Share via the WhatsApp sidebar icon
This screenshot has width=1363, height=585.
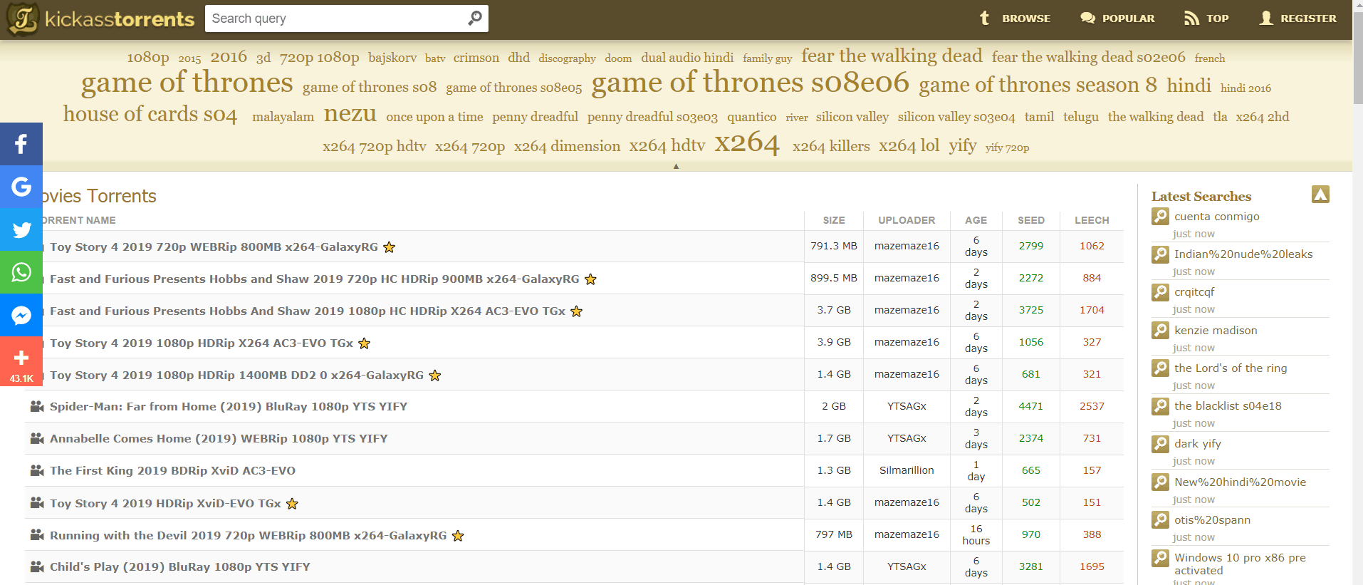(21, 272)
